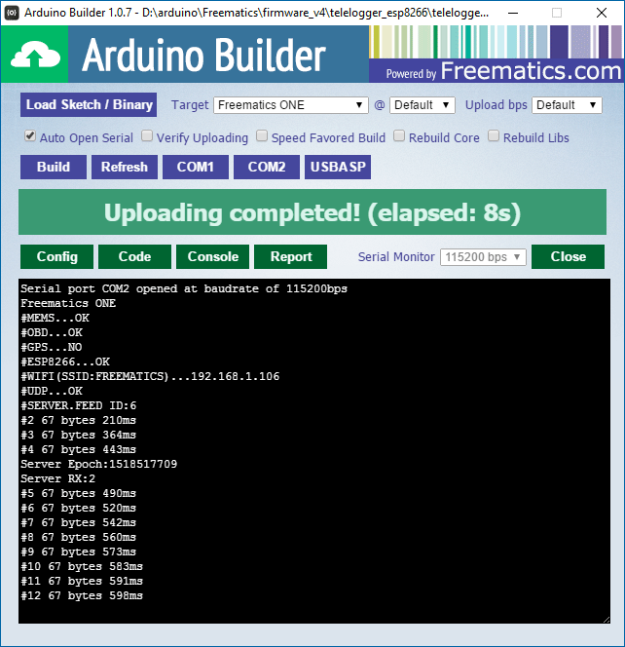Viewport: 625px width, 647px height.
Task: Click the Serial port COM2 opened line
Action: [184, 288]
